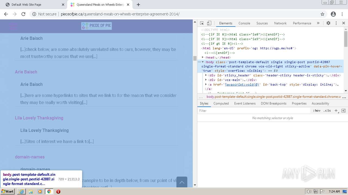Select the Styles tab

(x=204, y=103)
